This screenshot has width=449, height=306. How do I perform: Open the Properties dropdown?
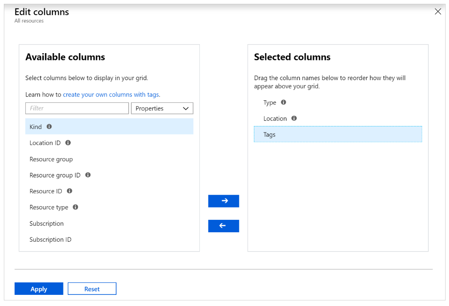pyautogui.click(x=162, y=108)
